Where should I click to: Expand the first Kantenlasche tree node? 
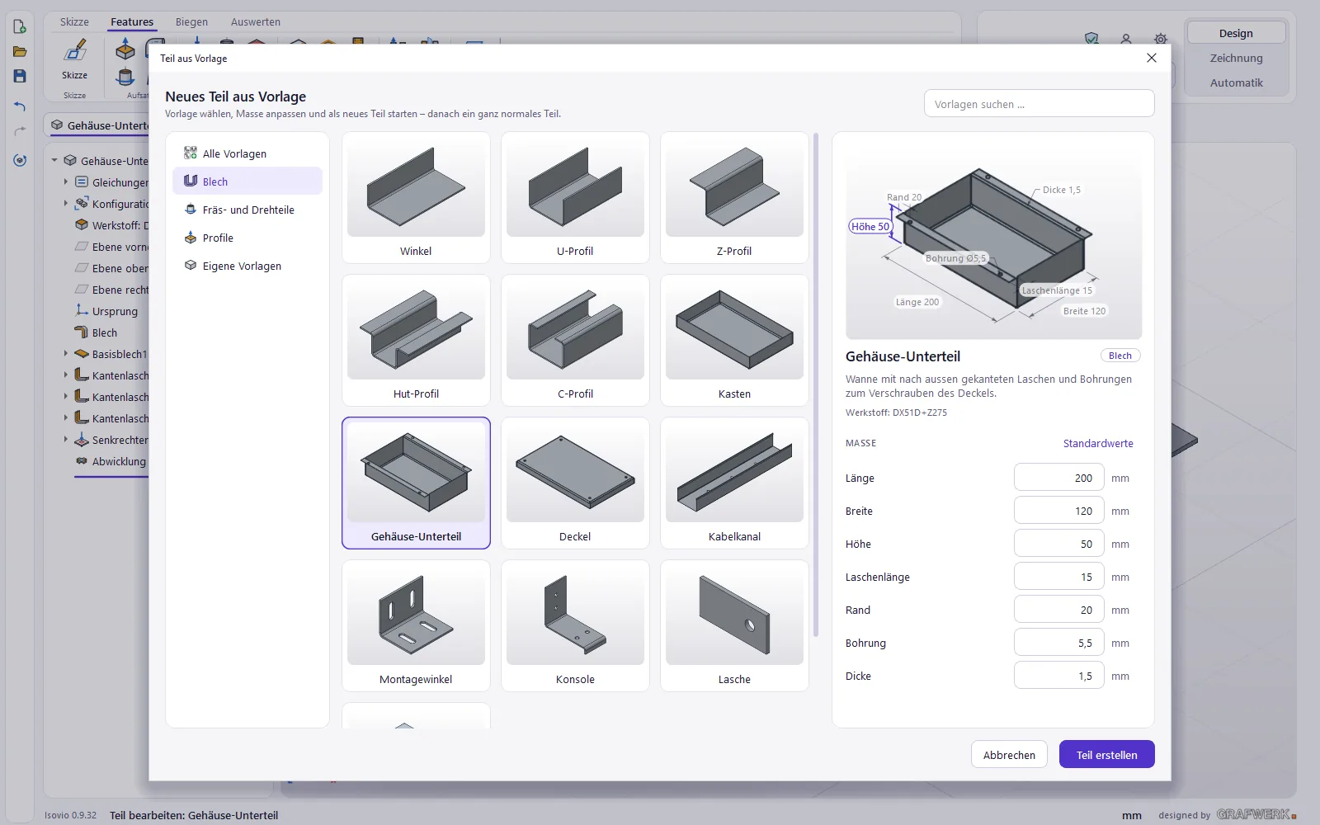pyautogui.click(x=66, y=375)
